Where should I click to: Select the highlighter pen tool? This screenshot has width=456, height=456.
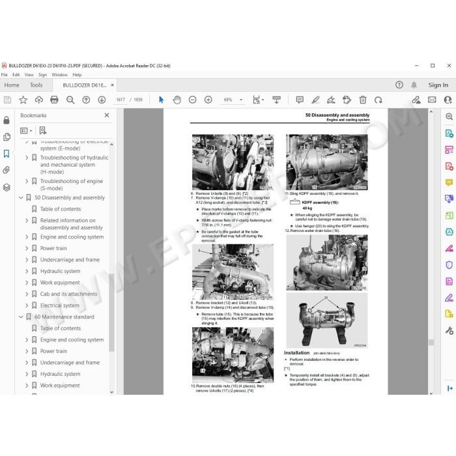tap(315, 100)
